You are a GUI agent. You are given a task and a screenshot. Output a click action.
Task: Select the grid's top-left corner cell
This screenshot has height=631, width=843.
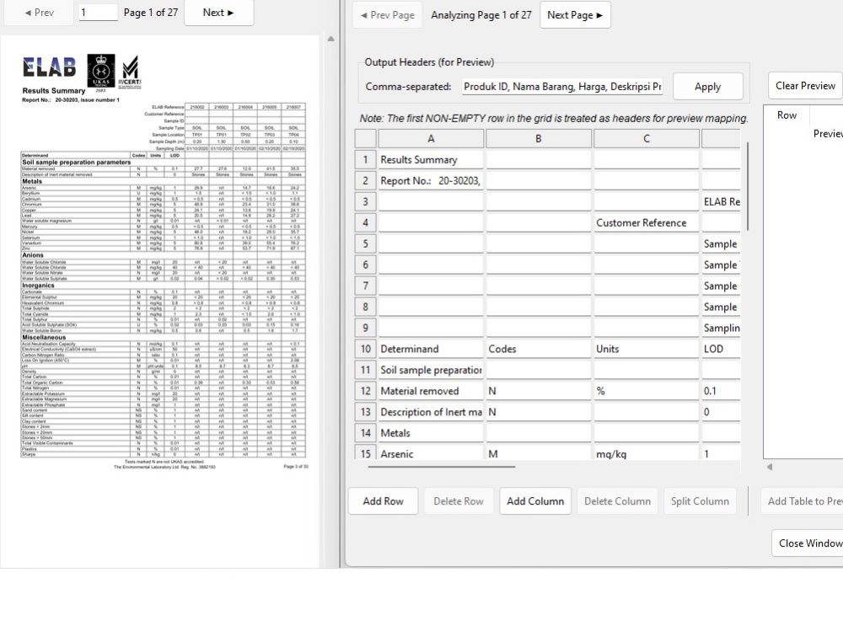click(366, 139)
